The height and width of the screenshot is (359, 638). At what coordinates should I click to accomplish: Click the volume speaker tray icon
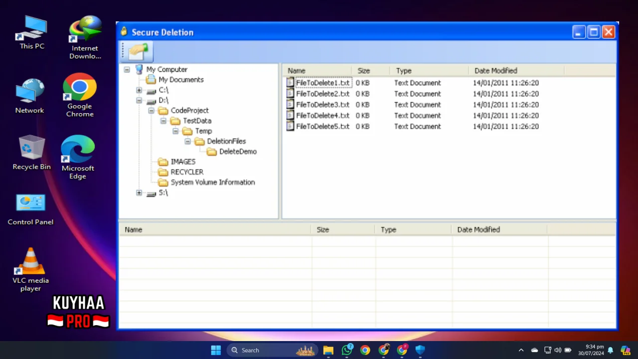pyautogui.click(x=558, y=350)
